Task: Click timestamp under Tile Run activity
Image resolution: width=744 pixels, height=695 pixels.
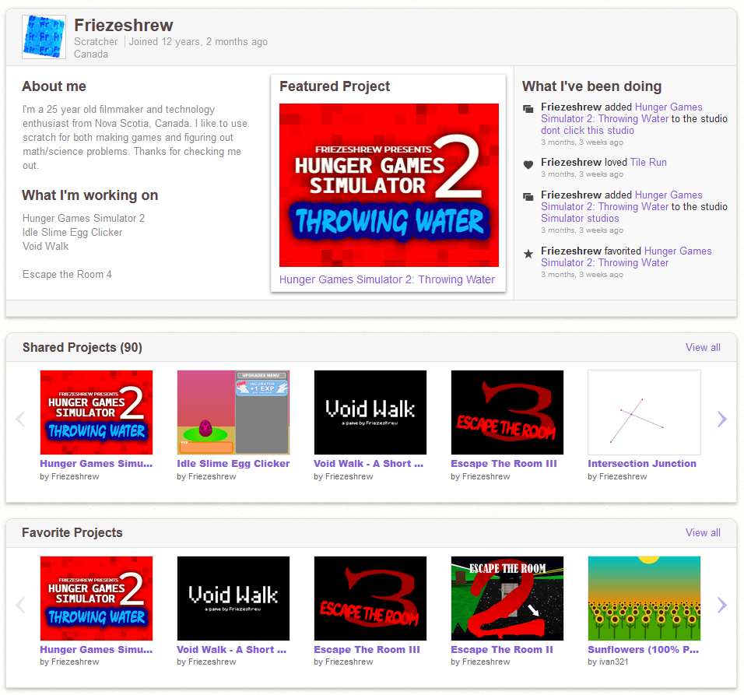Action: (x=582, y=174)
